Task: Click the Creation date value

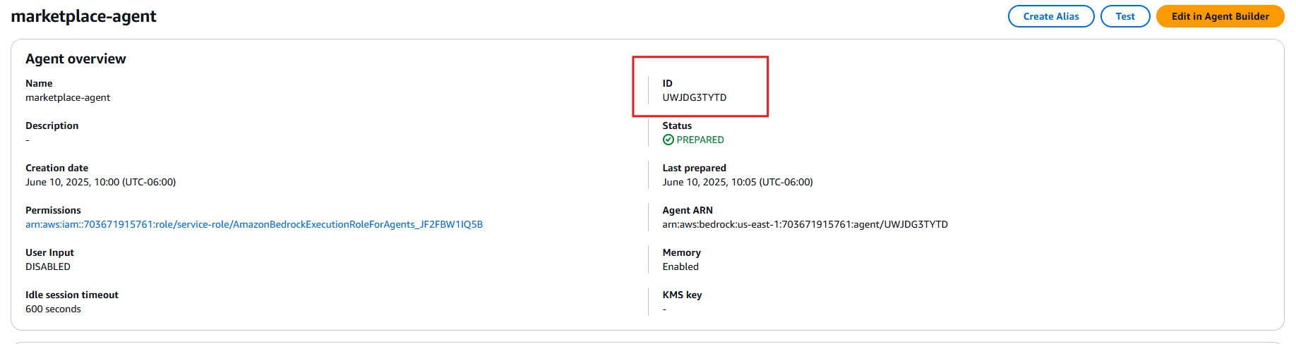Action: point(100,182)
